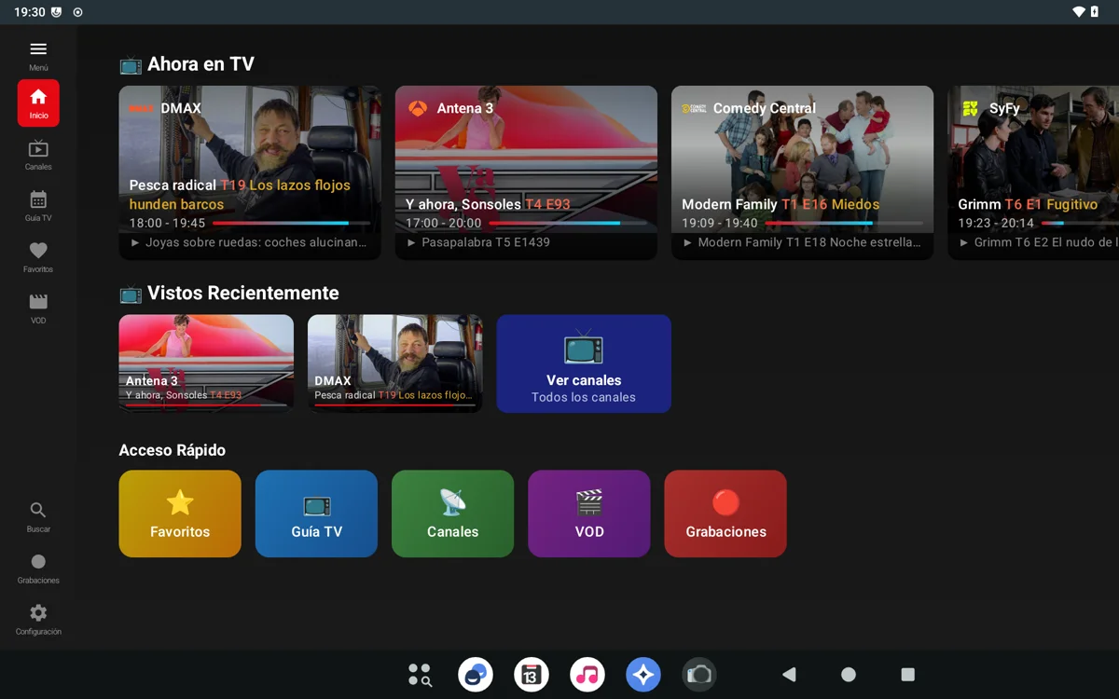This screenshot has height=699, width=1119.
Task: Open Canales from the left sidebar
Action: (x=38, y=154)
